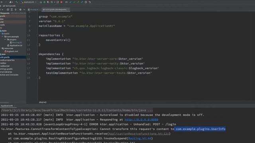Screen dimensions: 255x143
Task: Click the red Stop button
Action: (x=61, y=2)
